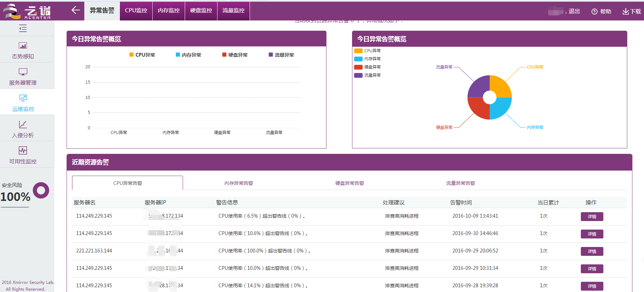Click CPU使用率 (14.1%) warning message

click(263, 286)
